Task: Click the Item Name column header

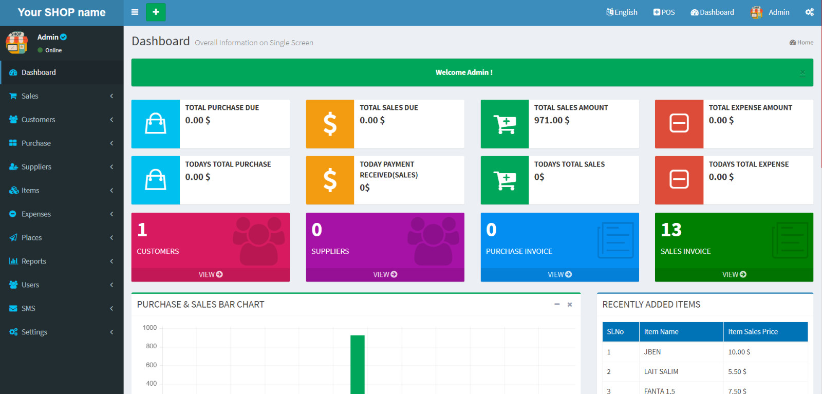Action: [x=681, y=332]
